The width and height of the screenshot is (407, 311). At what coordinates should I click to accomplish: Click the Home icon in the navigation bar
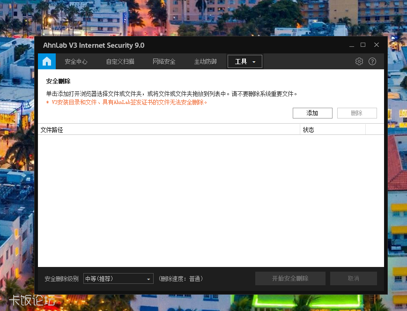[46, 61]
